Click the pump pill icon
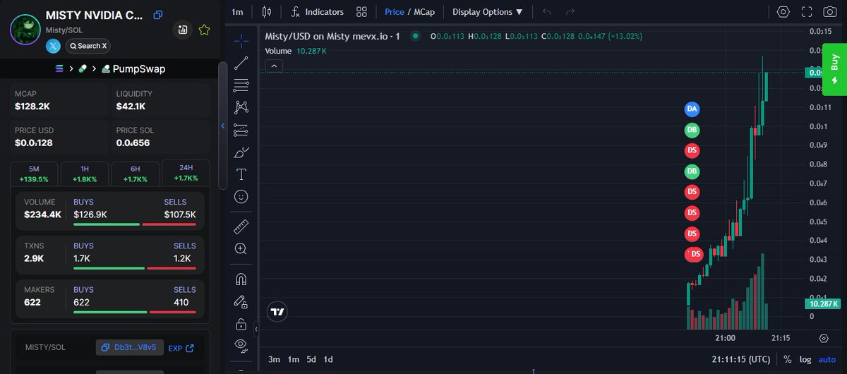 83,68
